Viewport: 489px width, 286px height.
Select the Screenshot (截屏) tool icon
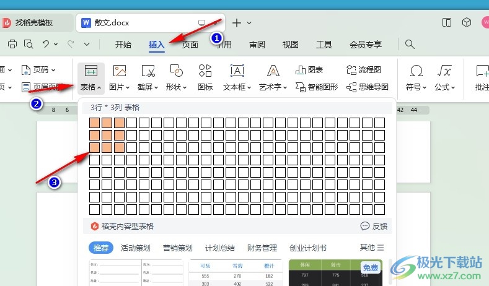tap(148, 71)
